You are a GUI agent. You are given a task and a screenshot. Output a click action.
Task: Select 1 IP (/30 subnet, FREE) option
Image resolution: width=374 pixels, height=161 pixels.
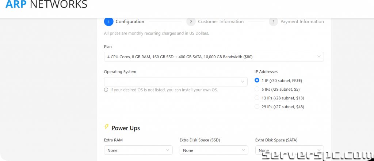click(x=257, y=80)
